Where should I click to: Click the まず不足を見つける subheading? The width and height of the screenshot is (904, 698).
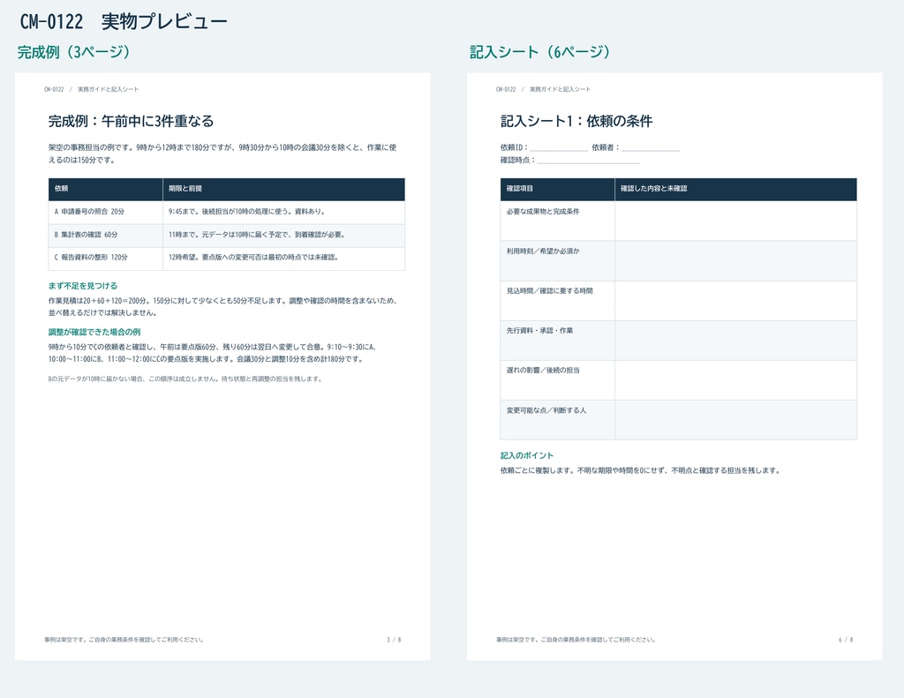[83, 286]
